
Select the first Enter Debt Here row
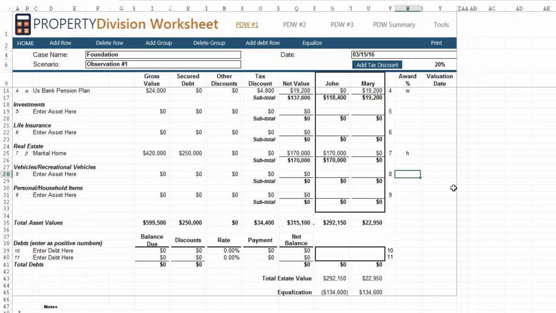[x=53, y=251]
